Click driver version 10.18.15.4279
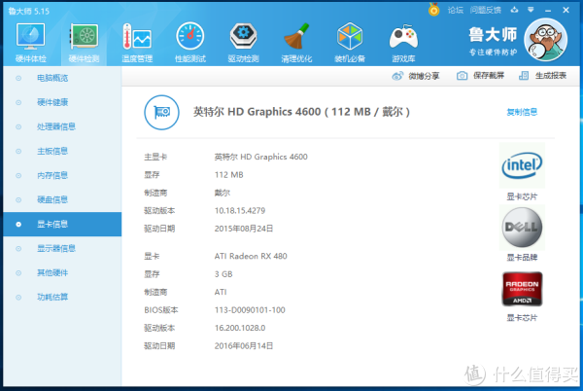 pos(240,210)
